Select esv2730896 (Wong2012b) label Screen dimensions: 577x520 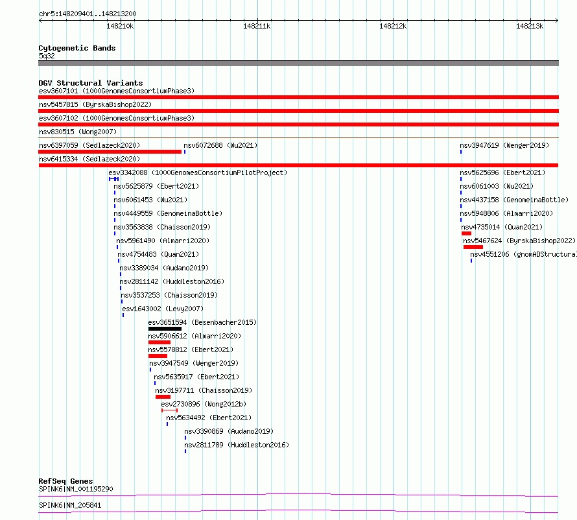pyautogui.click(x=204, y=404)
